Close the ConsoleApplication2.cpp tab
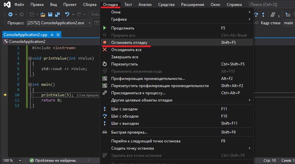 coord(58,34)
